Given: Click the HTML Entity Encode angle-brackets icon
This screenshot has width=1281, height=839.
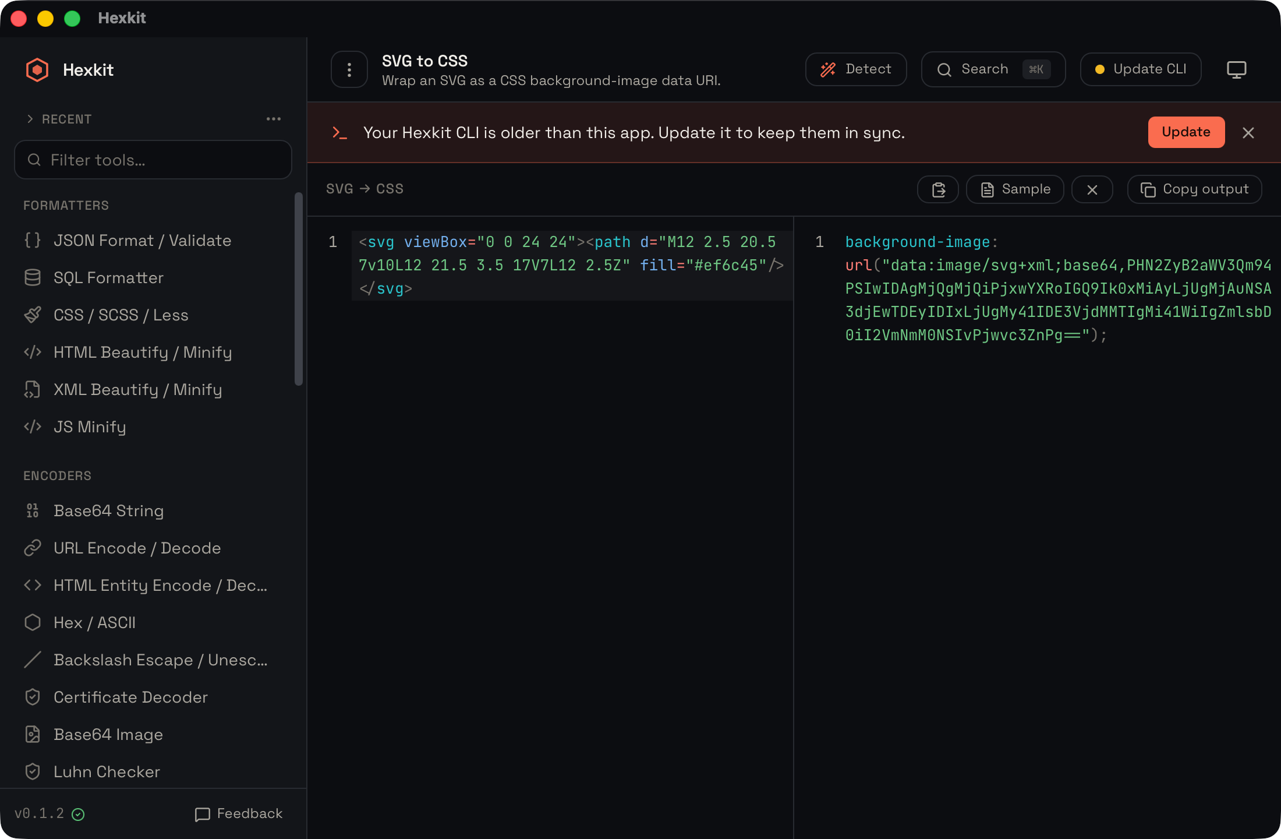Looking at the screenshot, I should click(33, 586).
